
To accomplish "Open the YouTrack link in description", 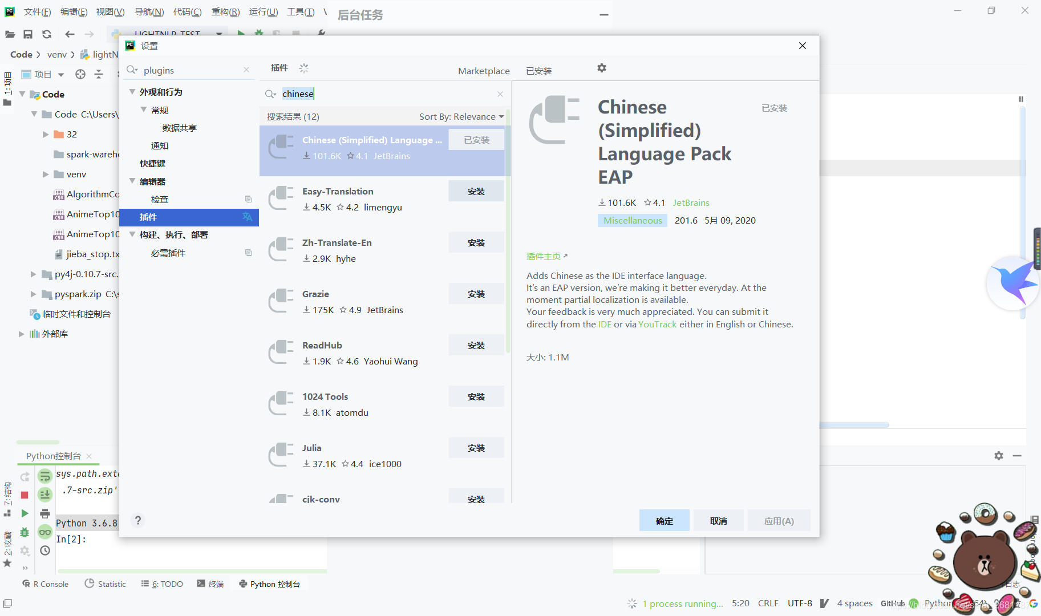I will 657,324.
